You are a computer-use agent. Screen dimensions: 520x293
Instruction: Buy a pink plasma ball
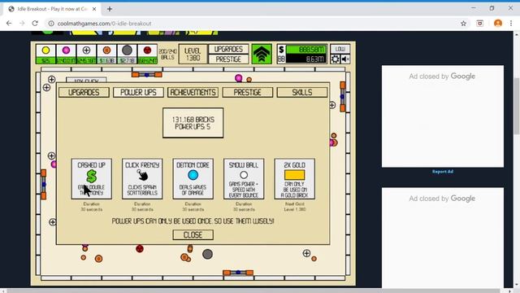pos(66,54)
